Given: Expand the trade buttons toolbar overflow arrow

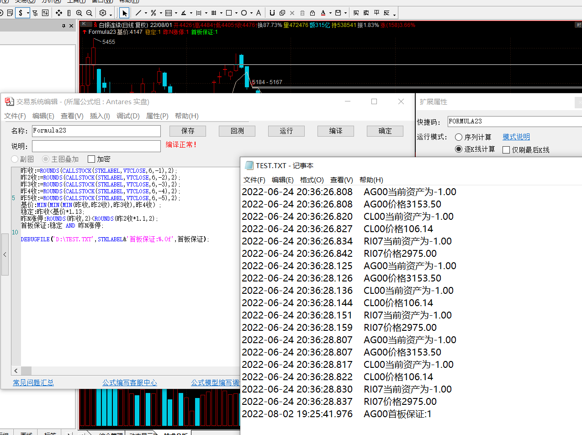Looking at the screenshot, I should [394, 15].
